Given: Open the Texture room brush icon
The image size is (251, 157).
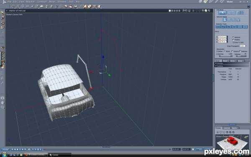Looking at the screenshot, I should [217, 2].
